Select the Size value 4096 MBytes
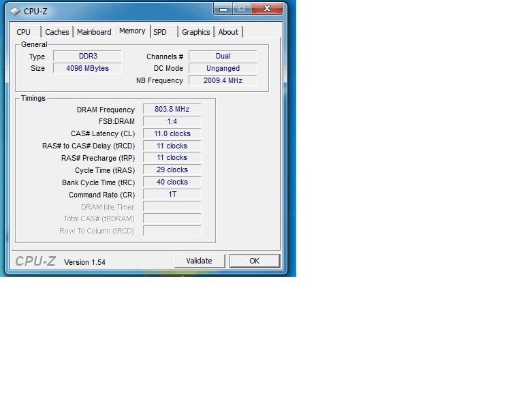This screenshot has height=418, width=523. [87, 68]
